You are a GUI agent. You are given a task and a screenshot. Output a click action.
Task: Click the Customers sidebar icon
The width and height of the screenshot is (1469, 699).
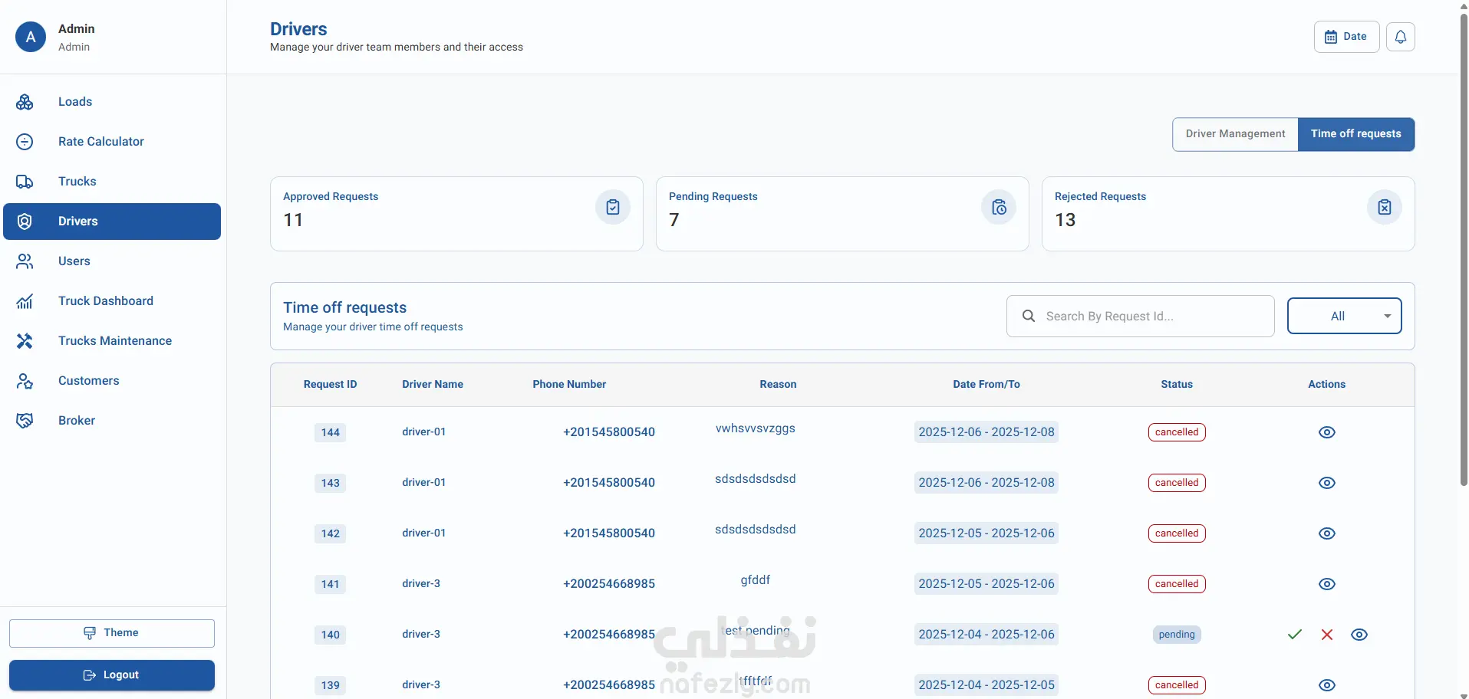coord(25,381)
